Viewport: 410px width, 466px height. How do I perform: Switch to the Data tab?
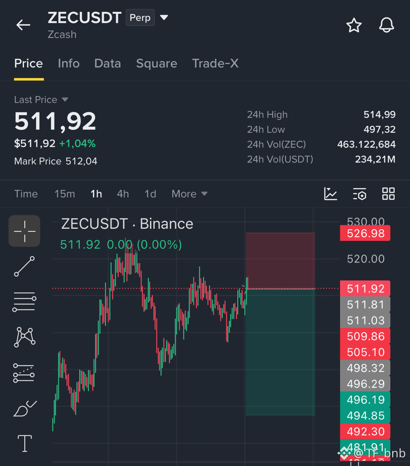point(107,63)
